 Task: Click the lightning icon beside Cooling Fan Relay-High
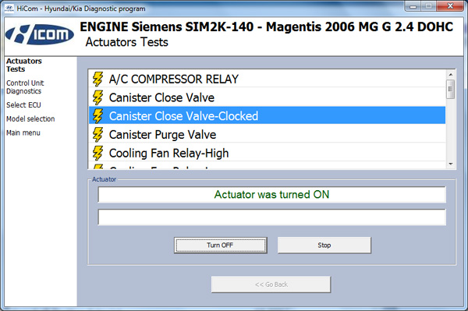pos(97,153)
